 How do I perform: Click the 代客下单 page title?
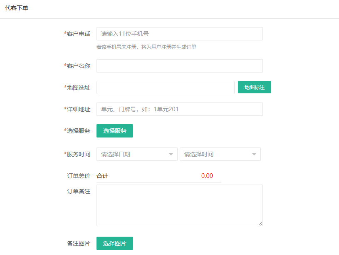click(x=17, y=7)
